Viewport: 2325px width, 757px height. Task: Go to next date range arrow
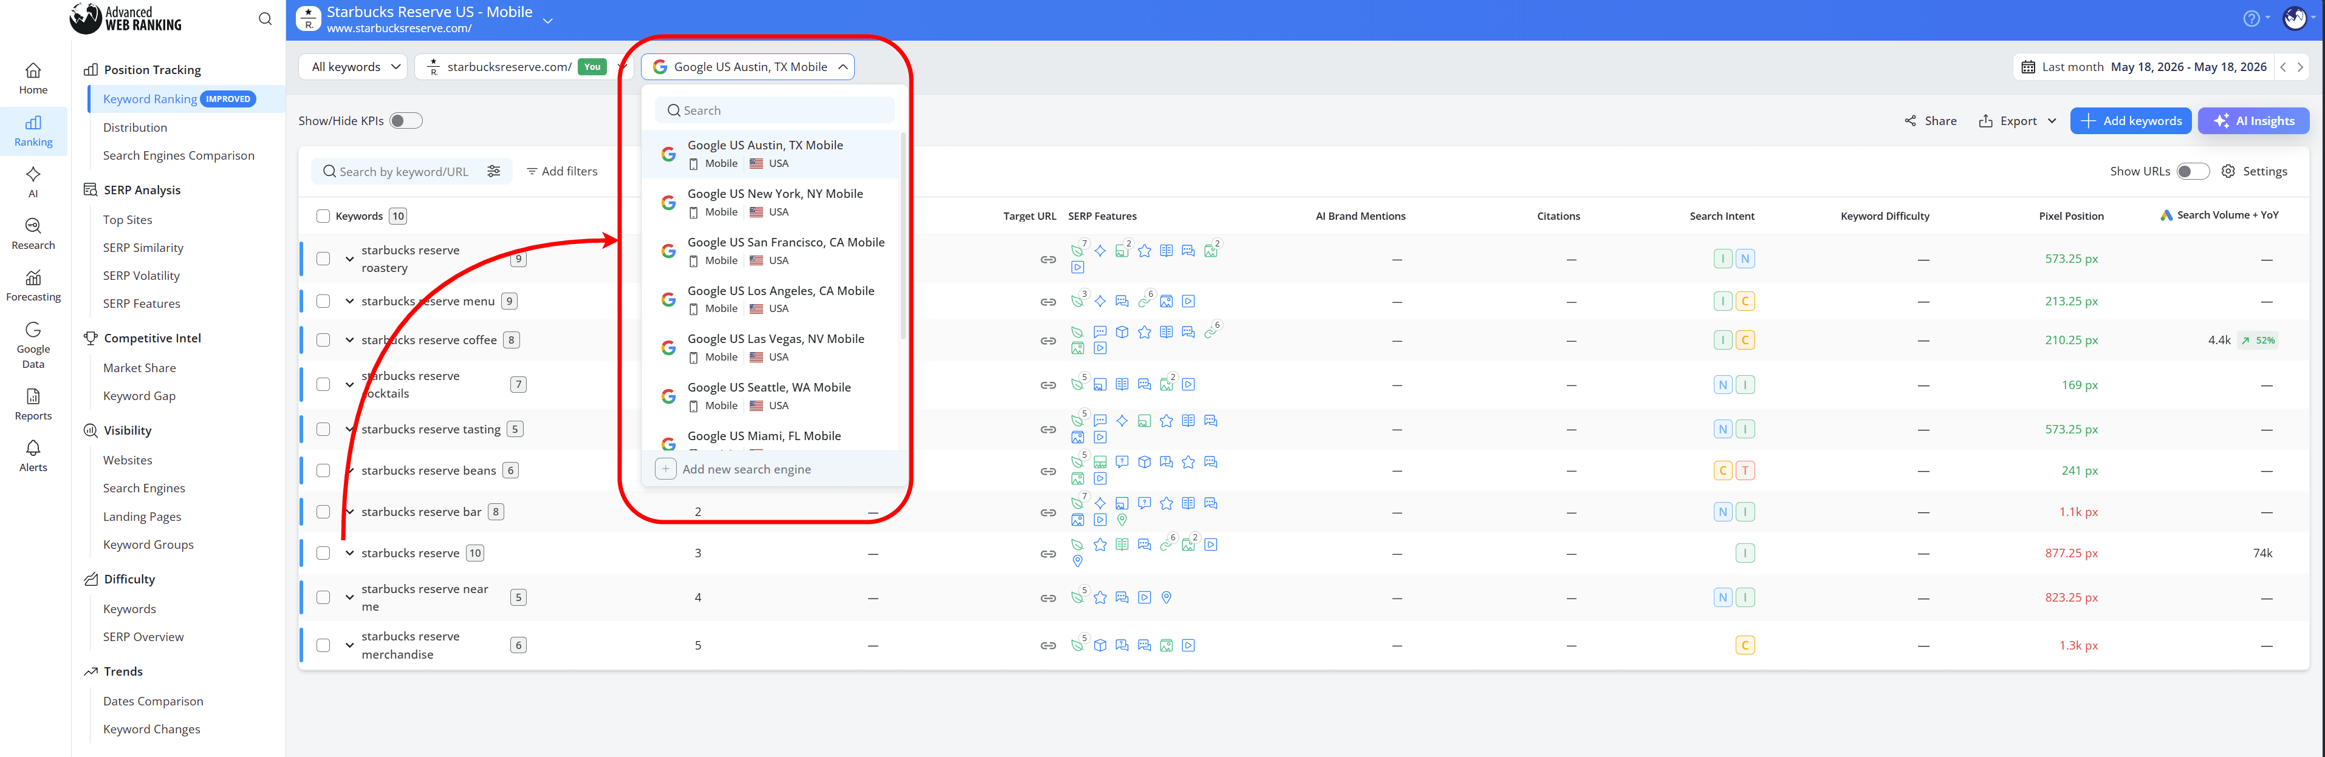(x=2299, y=67)
